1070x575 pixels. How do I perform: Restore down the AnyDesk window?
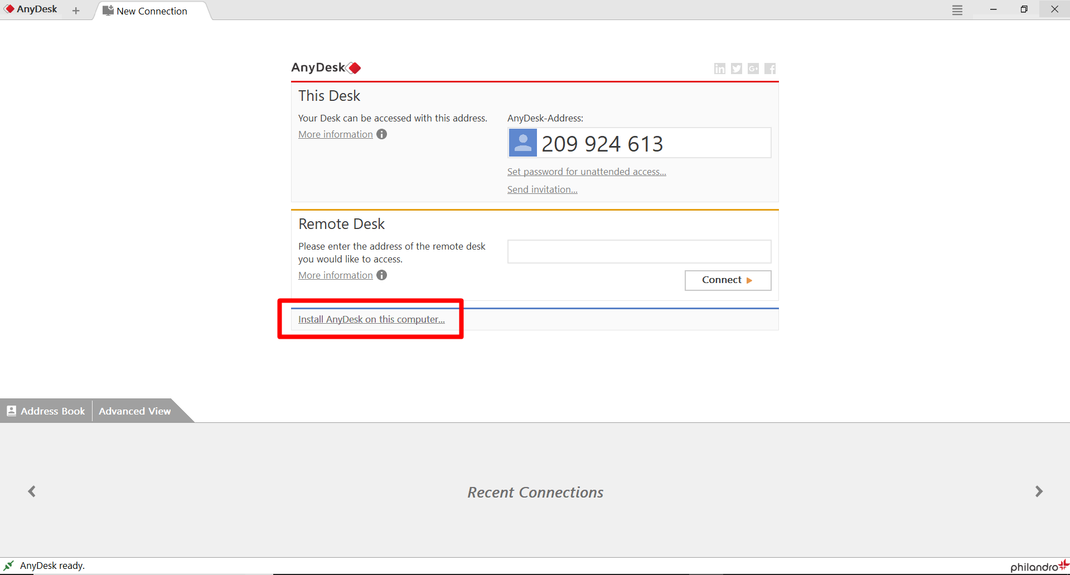point(1024,9)
